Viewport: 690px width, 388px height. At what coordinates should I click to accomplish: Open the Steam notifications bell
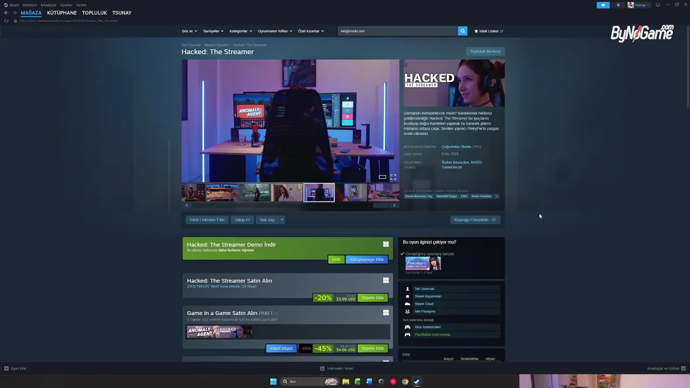tap(618, 5)
